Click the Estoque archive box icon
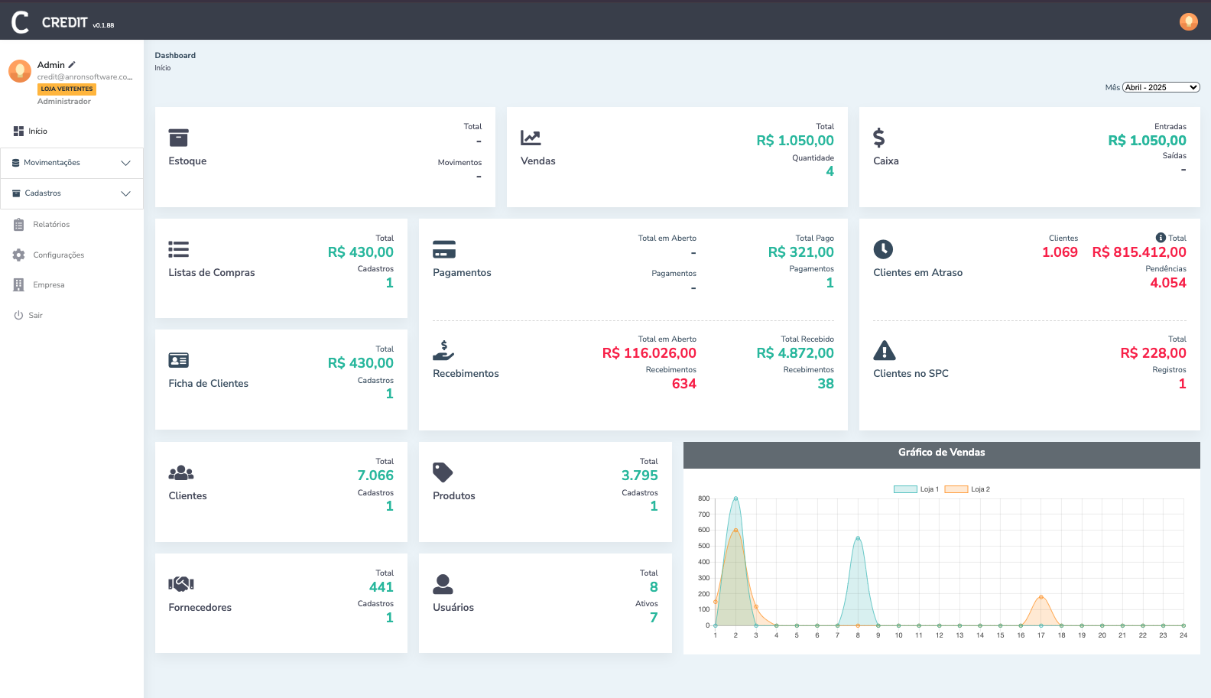Screen dimensions: 1211x698 [178, 138]
